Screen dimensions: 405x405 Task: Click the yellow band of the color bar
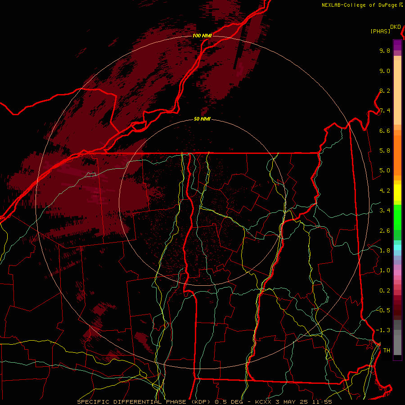[397, 193]
